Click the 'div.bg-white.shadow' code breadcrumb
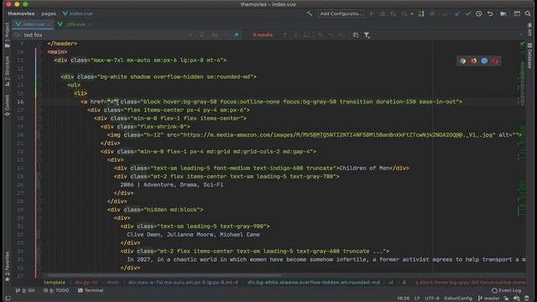 pyautogui.click(x=313, y=283)
